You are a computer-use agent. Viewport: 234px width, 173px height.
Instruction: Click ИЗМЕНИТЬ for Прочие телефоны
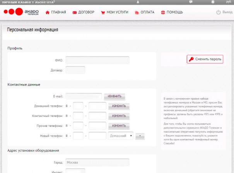(x=119, y=126)
